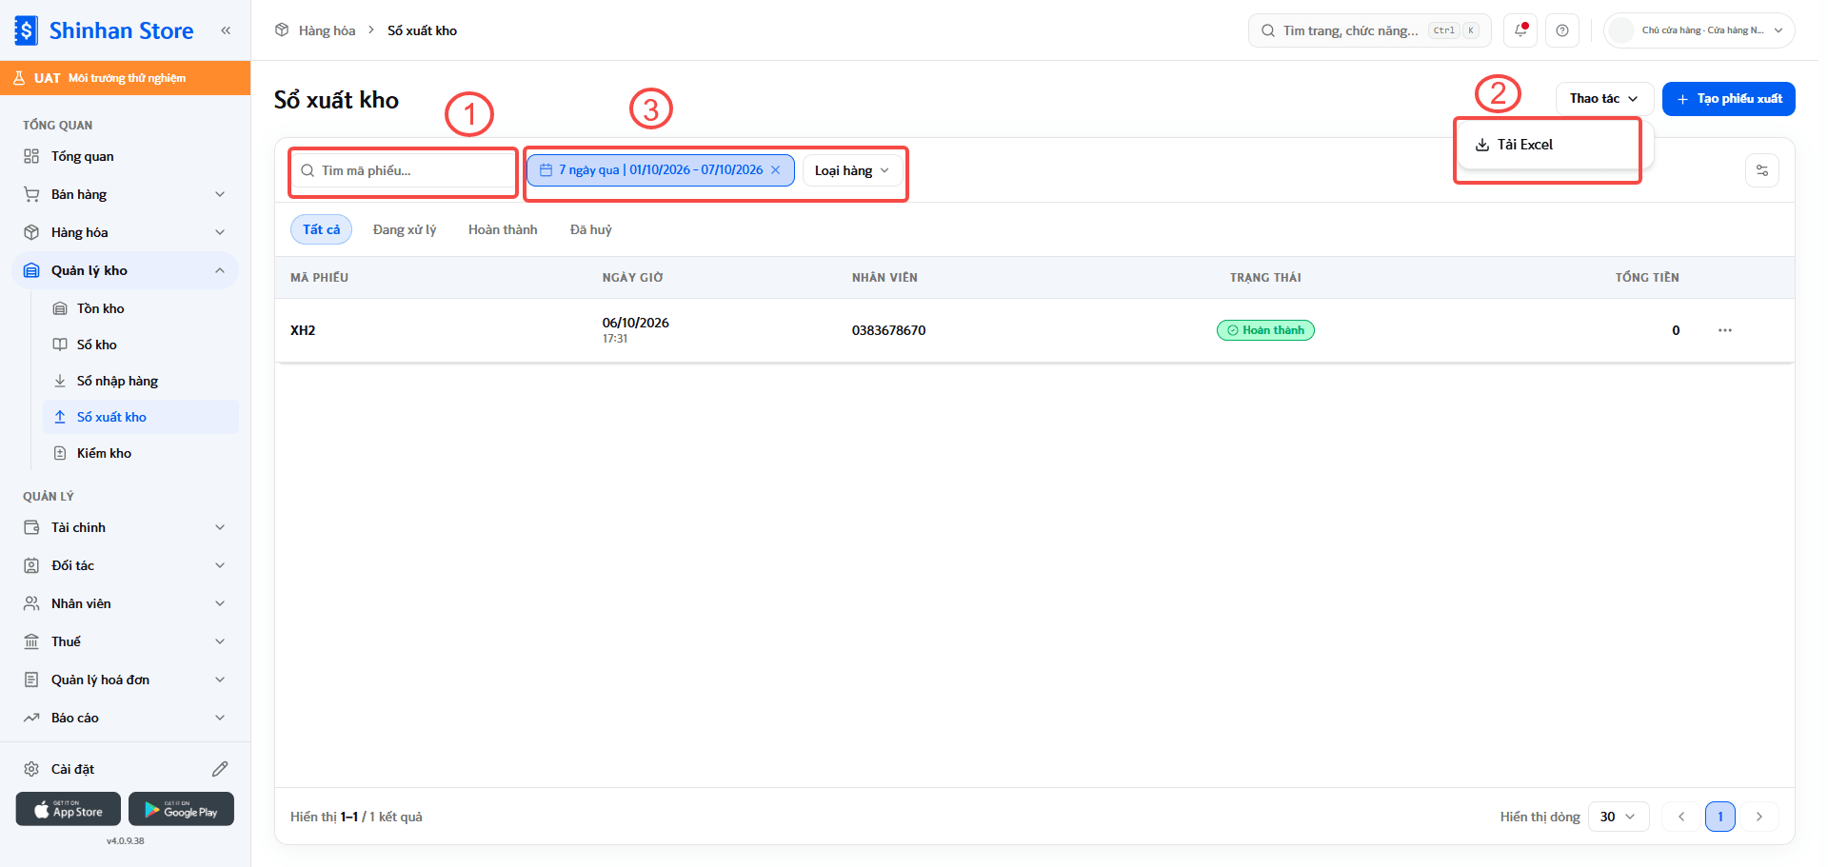Expand the Nhân viên menu

click(x=125, y=603)
